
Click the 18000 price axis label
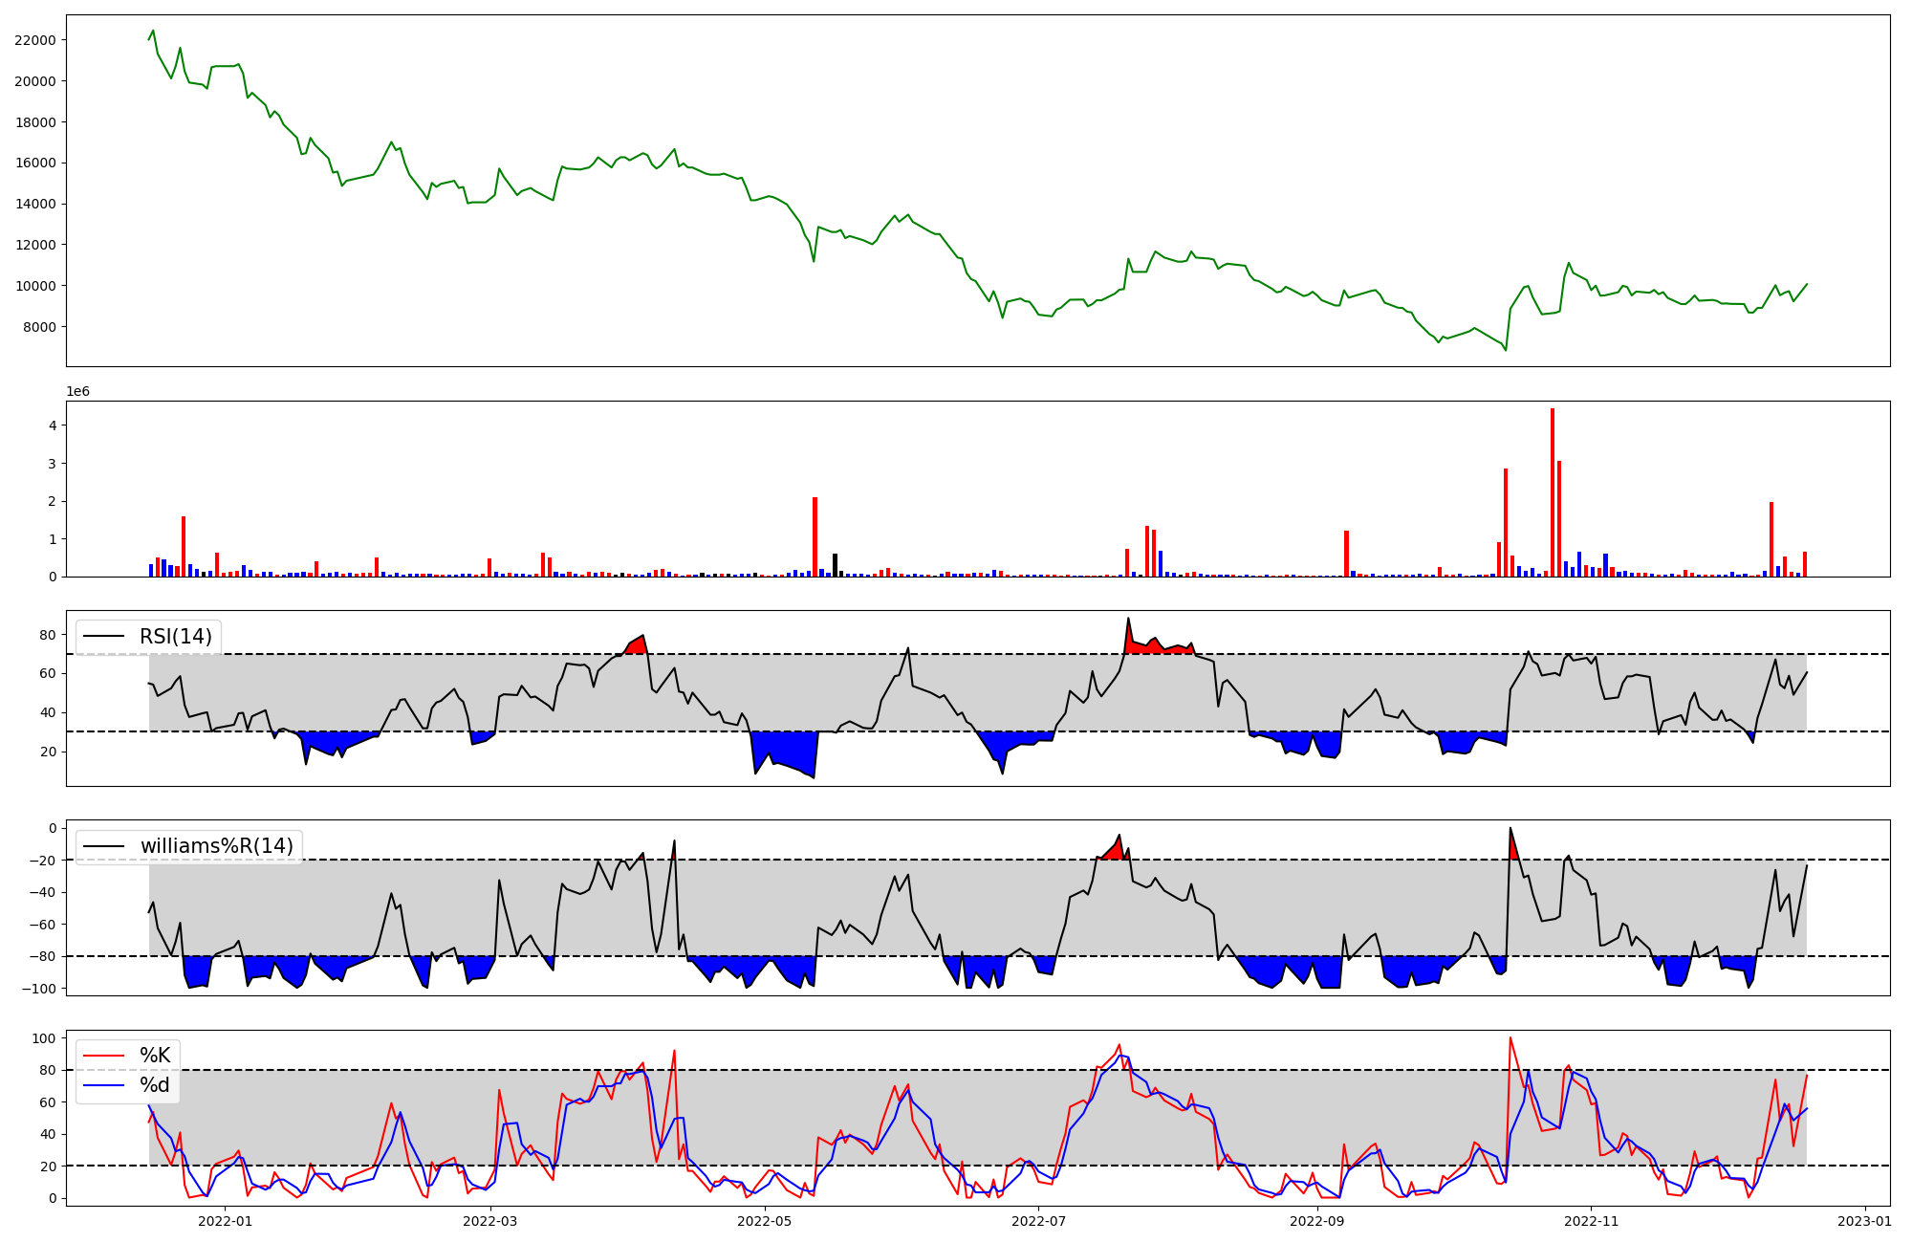tap(35, 122)
